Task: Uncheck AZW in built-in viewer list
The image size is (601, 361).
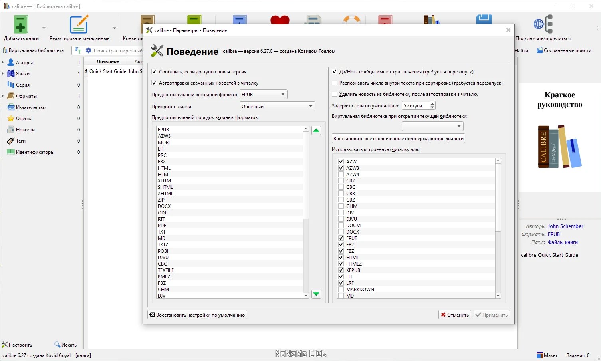Action: point(341,162)
